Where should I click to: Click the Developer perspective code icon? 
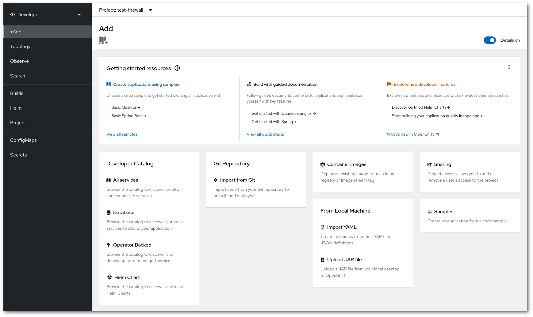pos(13,14)
